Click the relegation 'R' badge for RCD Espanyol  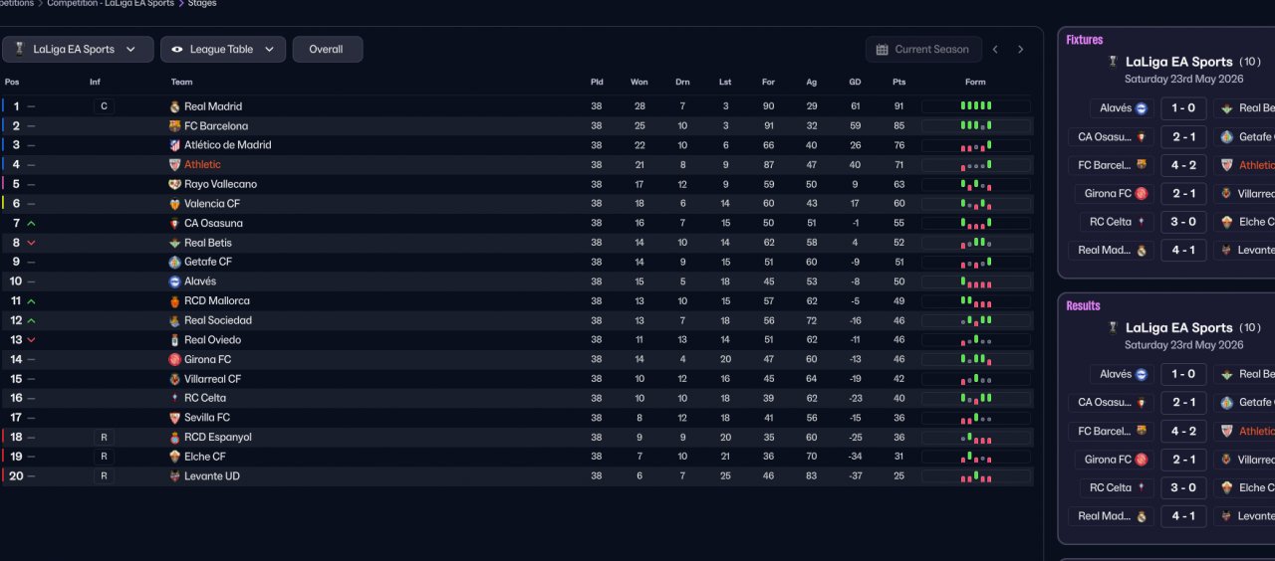pos(104,437)
